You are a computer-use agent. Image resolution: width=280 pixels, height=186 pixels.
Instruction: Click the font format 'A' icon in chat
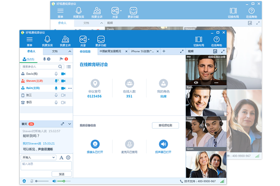(x=61, y=158)
